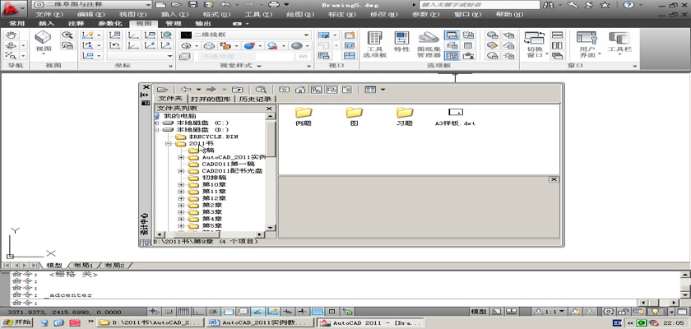Click the Favorites icon in the Design Center
The width and height of the screenshot is (691, 329).
tap(285, 90)
